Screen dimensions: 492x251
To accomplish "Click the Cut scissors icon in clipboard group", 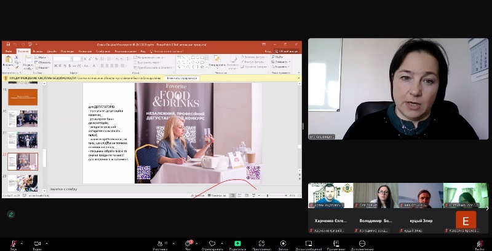I will [x=17, y=57].
